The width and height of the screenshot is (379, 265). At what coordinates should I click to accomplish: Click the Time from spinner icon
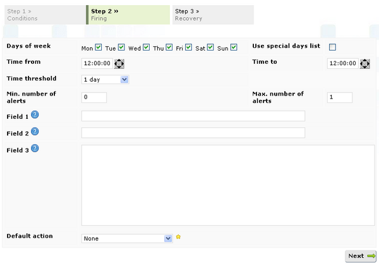(x=119, y=63)
